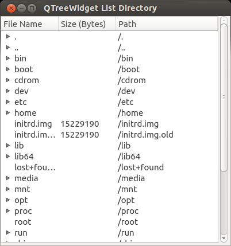Expand the etc folder

tap(8, 101)
